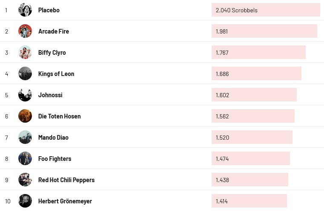Click the Die Toten Hosen name
Image resolution: width=324 pixels, height=211 pixels.
pos(60,116)
